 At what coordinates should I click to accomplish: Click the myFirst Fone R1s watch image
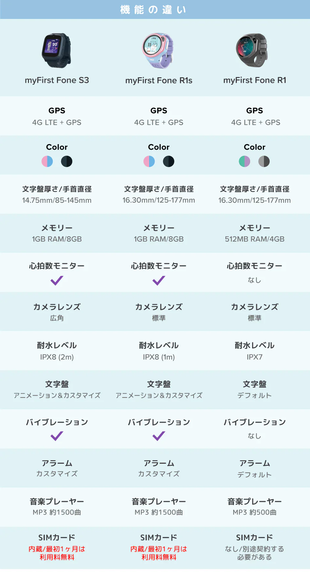(x=158, y=51)
